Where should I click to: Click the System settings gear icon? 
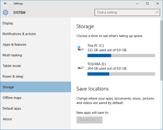[6, 12]
